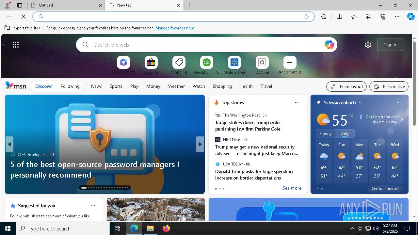This screenshot has height=235, width=418.
Task: Open the browser profile icon
Action: point(7,5)
